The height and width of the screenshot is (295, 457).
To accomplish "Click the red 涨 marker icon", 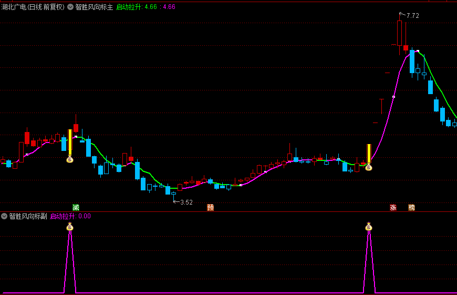I will pyautogui.click(x=393, y=208).
